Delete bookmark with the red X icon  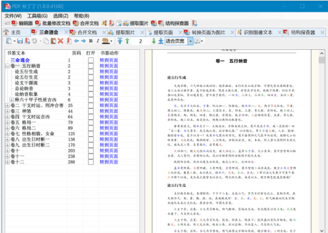(60, 41)
